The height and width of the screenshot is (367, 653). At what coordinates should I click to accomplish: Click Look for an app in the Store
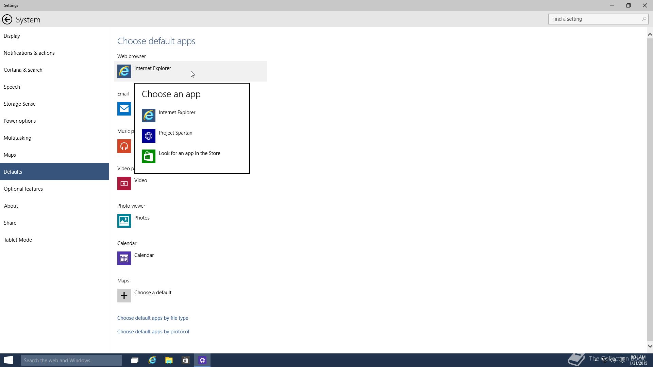coord(189,153)
